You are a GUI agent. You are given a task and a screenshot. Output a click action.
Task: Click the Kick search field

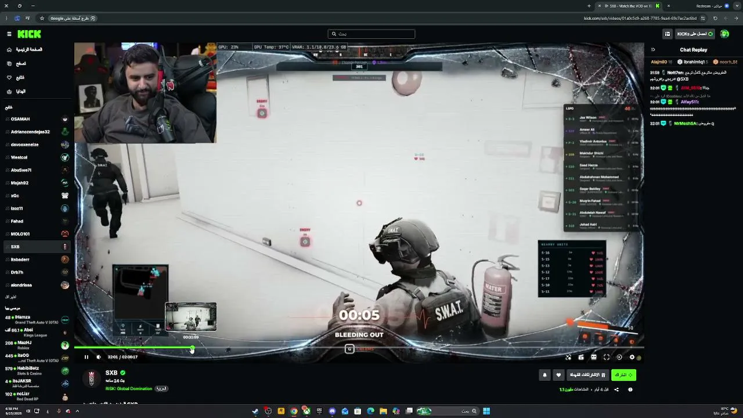pyautogui.click(x=371, y=34)
